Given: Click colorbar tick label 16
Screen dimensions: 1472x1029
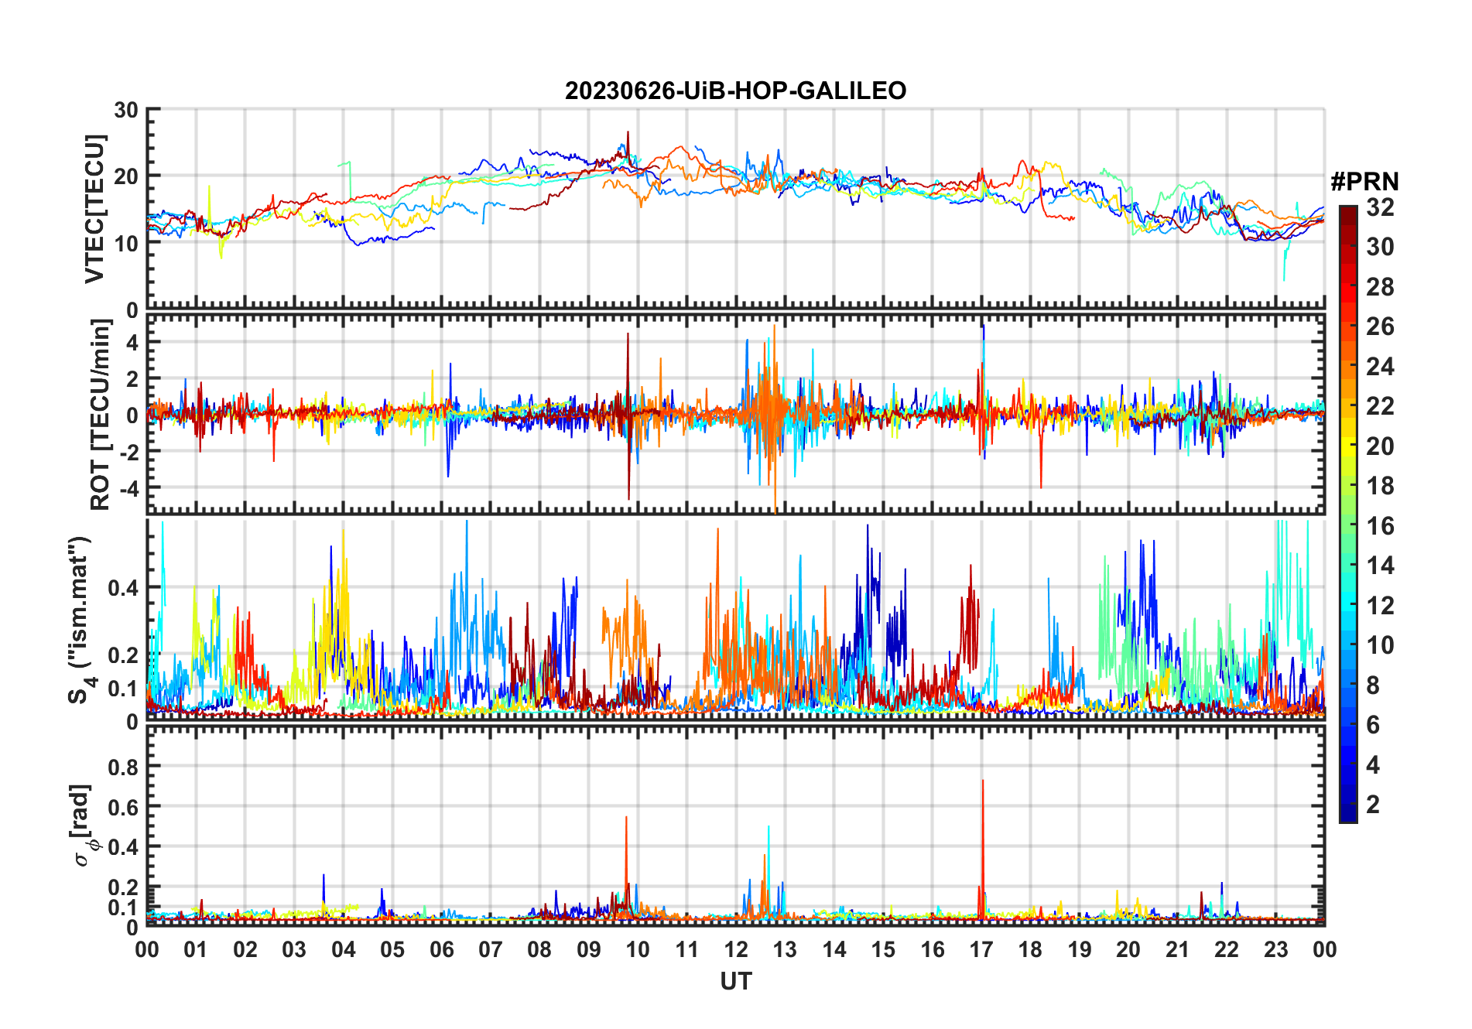Looking at the screenshot, I should point(1380,526).
